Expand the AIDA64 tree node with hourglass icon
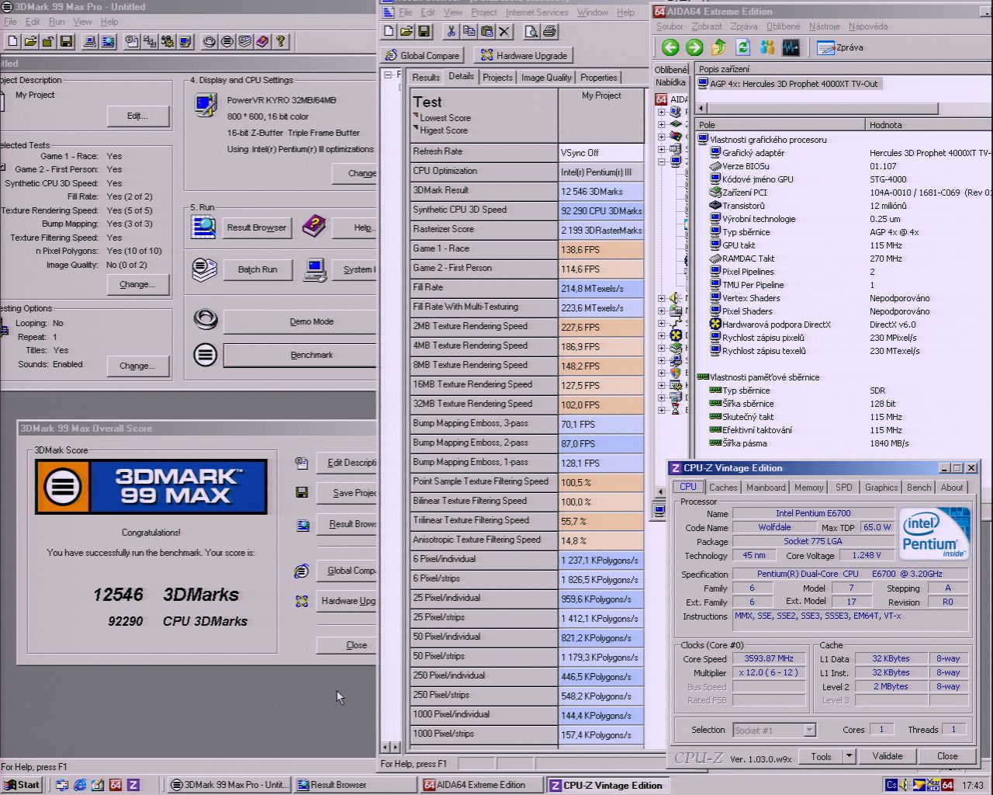This screenshot has width=993, height=795. coord(662,410)
